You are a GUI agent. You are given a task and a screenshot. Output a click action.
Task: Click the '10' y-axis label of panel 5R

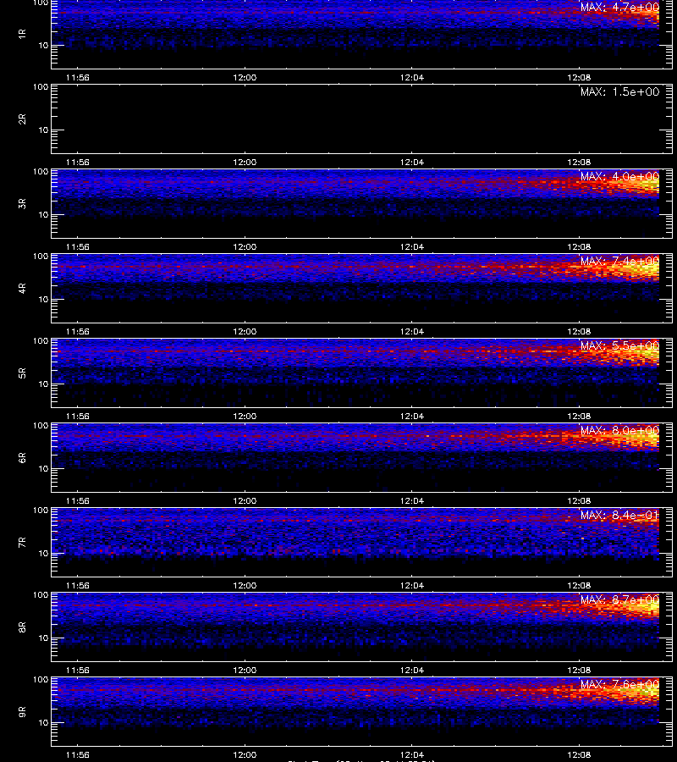pos(44,384)
